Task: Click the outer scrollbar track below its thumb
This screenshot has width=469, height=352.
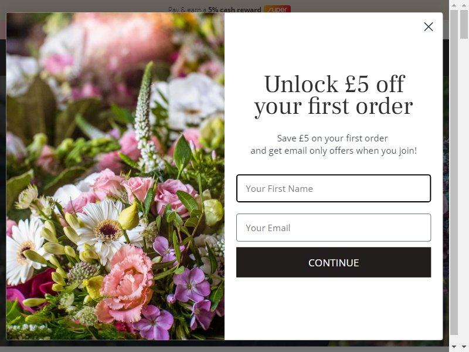Action: pos(464,192)
